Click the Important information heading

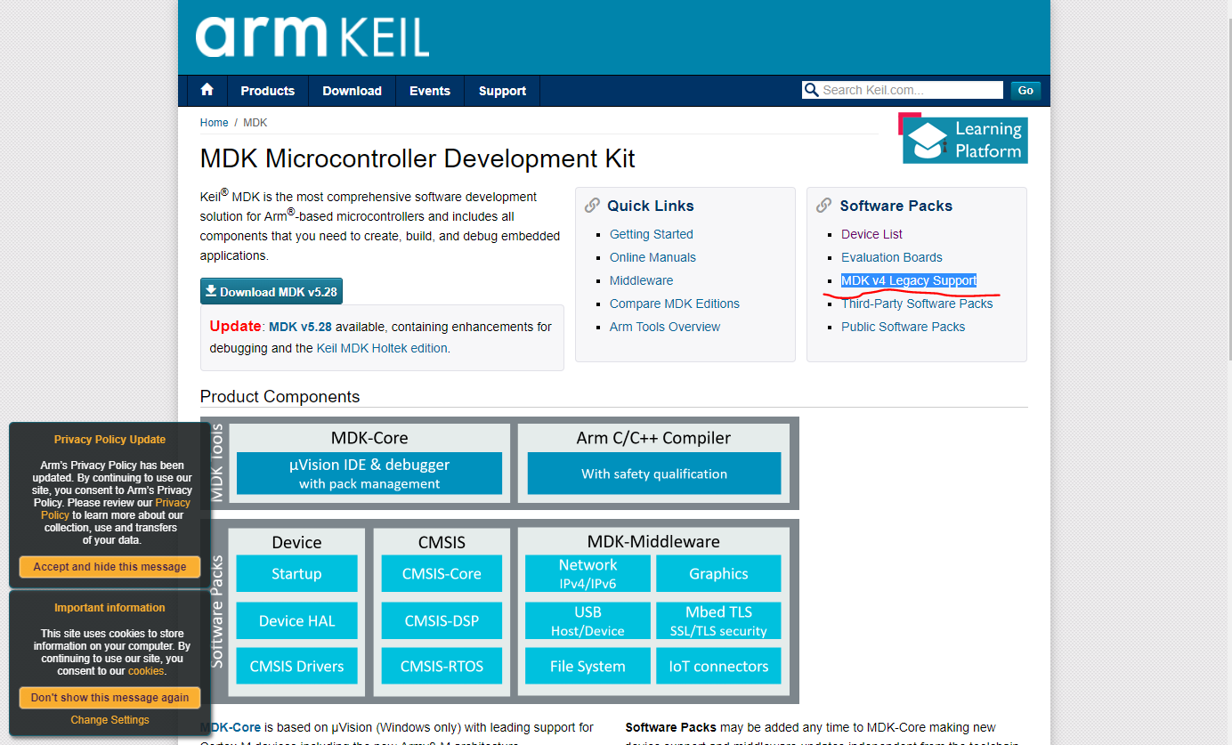pyautogui.click(x=109, y=608)
